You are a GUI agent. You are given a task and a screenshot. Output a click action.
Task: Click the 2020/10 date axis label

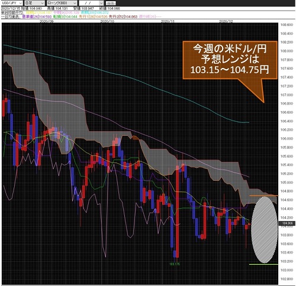[107, 21]
